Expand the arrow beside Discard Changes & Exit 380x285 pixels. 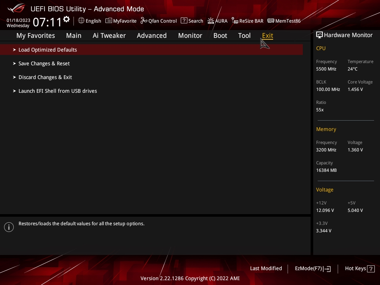click(14, 77)
